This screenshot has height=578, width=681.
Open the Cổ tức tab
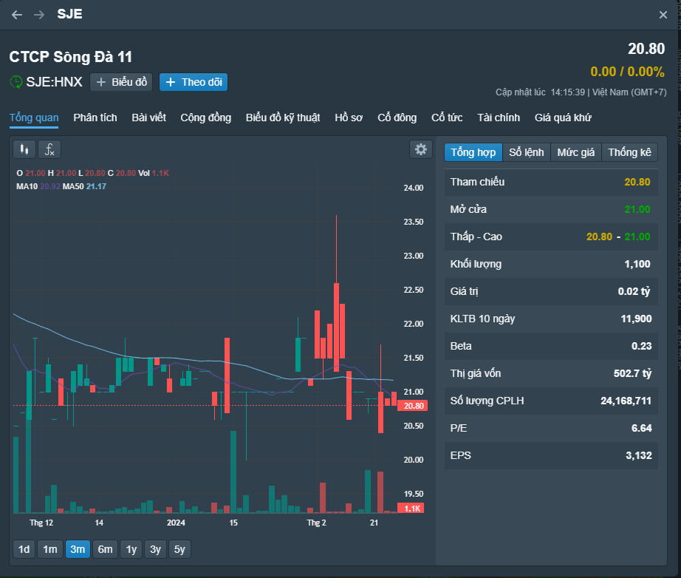pyautogui.click(x=447, y=118)
